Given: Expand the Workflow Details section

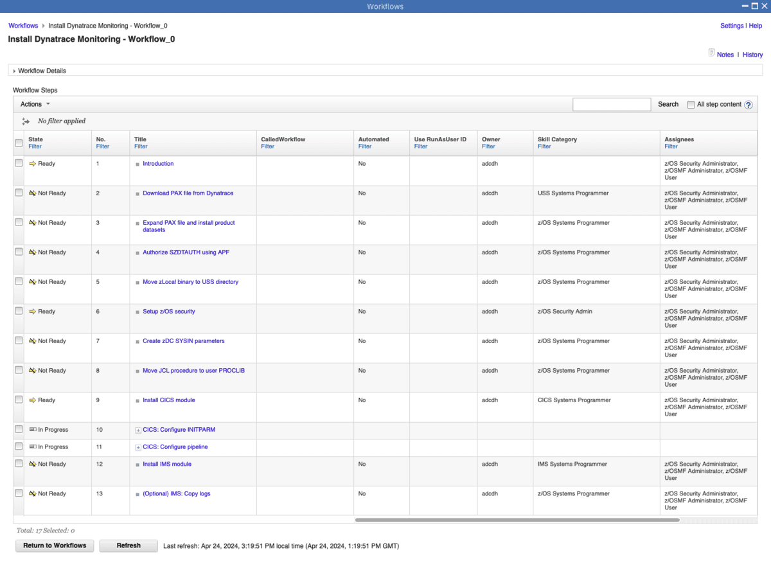Looking at the screenshot, I should [x=14, y=71].
